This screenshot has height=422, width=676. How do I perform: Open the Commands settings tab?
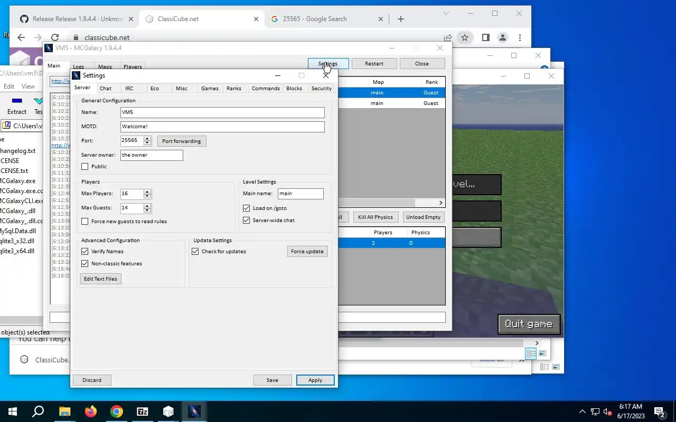(x=266, y=89)
